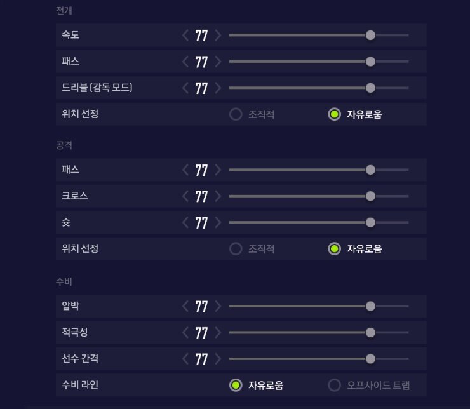Screen dimensions: 470x409
Task: Decrease 공격 패스 value with left arrow
Action: coord(185,170)
